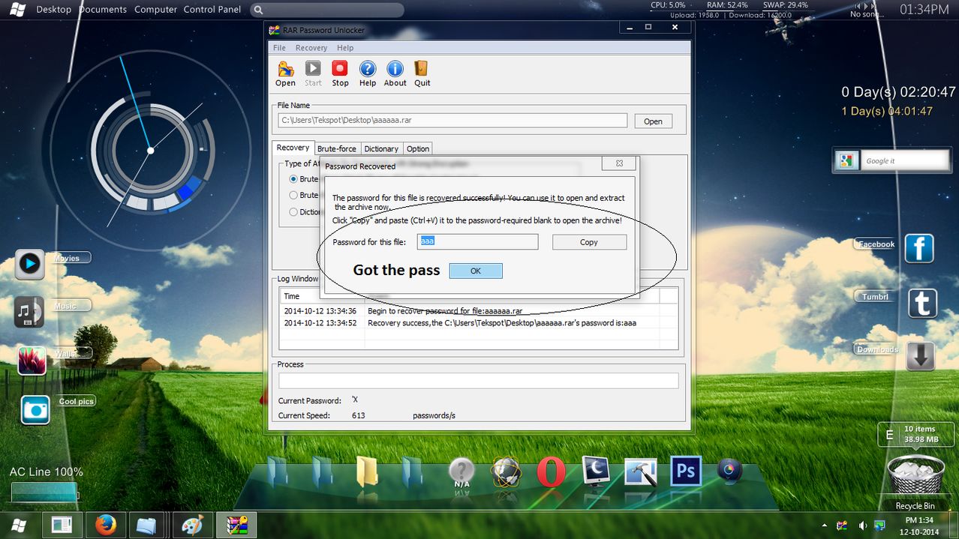
Task: Click the Time column header in Log Window
Action: click(x=322, y=296)
